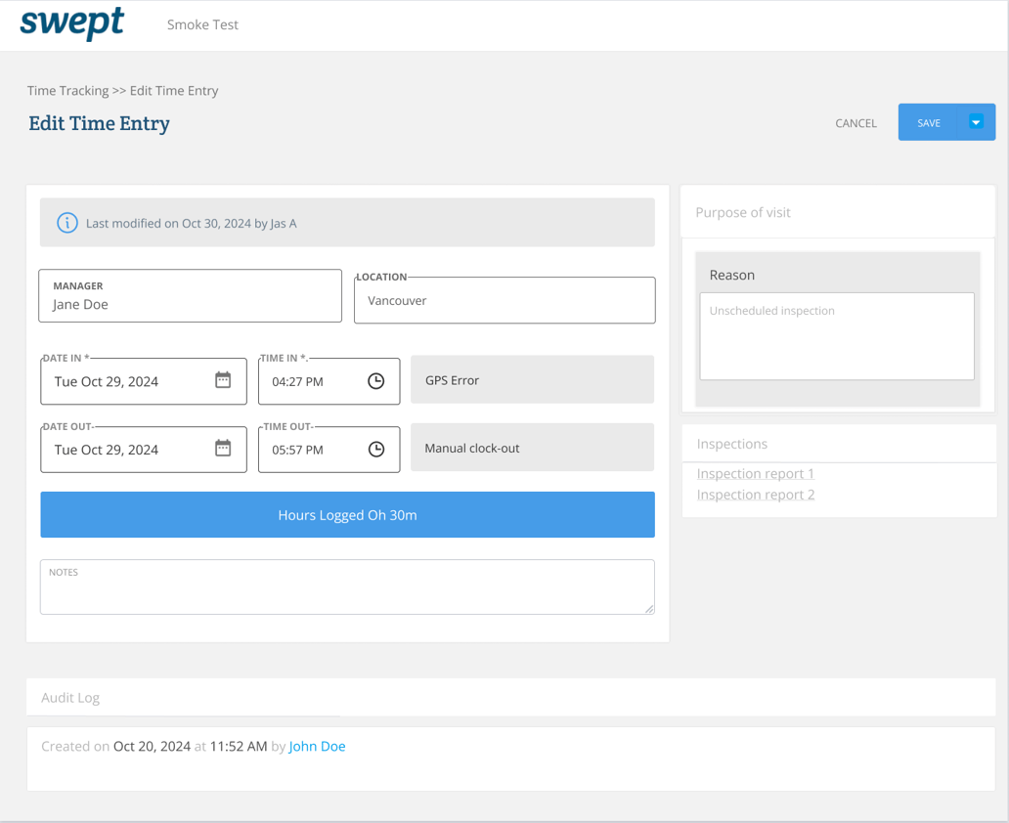Screen dimensions: 1009x823
Task: Expand the Save button dropdown arrow
Action: (975, 122)
